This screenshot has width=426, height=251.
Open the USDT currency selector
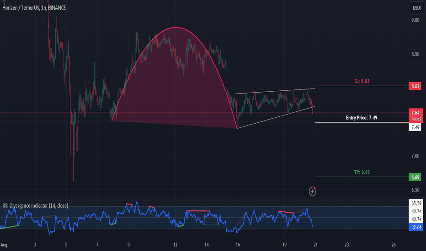[x=417, y=8]
